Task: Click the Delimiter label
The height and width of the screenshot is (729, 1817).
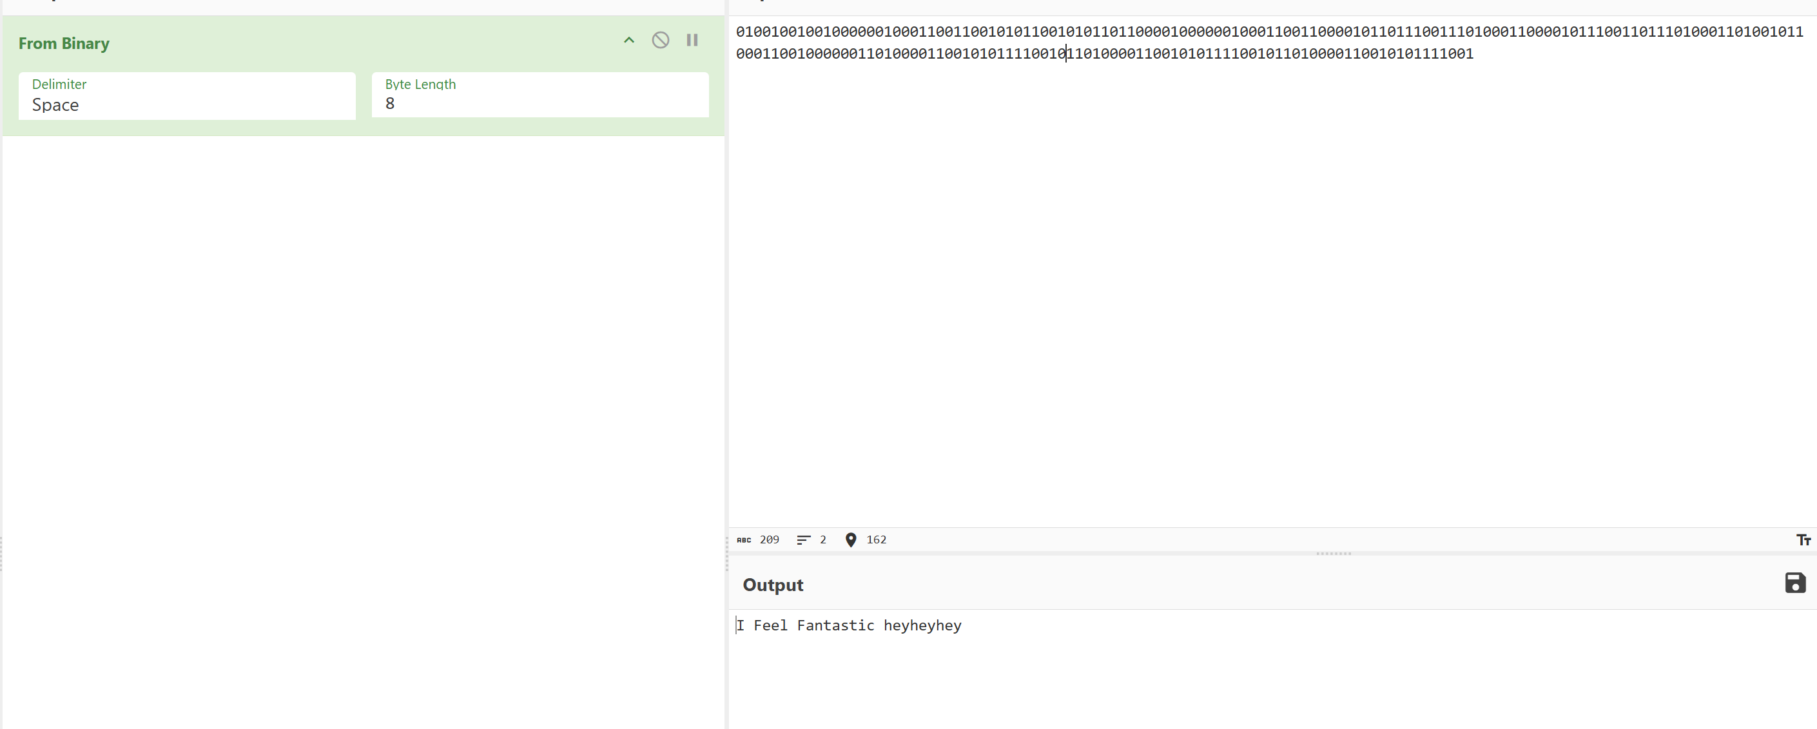Action: [59, 84]
